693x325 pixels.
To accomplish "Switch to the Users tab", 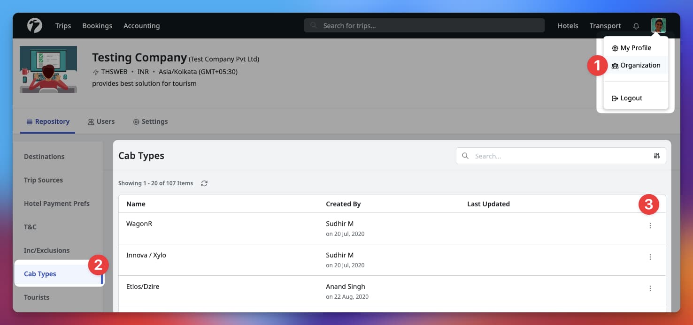I will (x=101, y=121).
